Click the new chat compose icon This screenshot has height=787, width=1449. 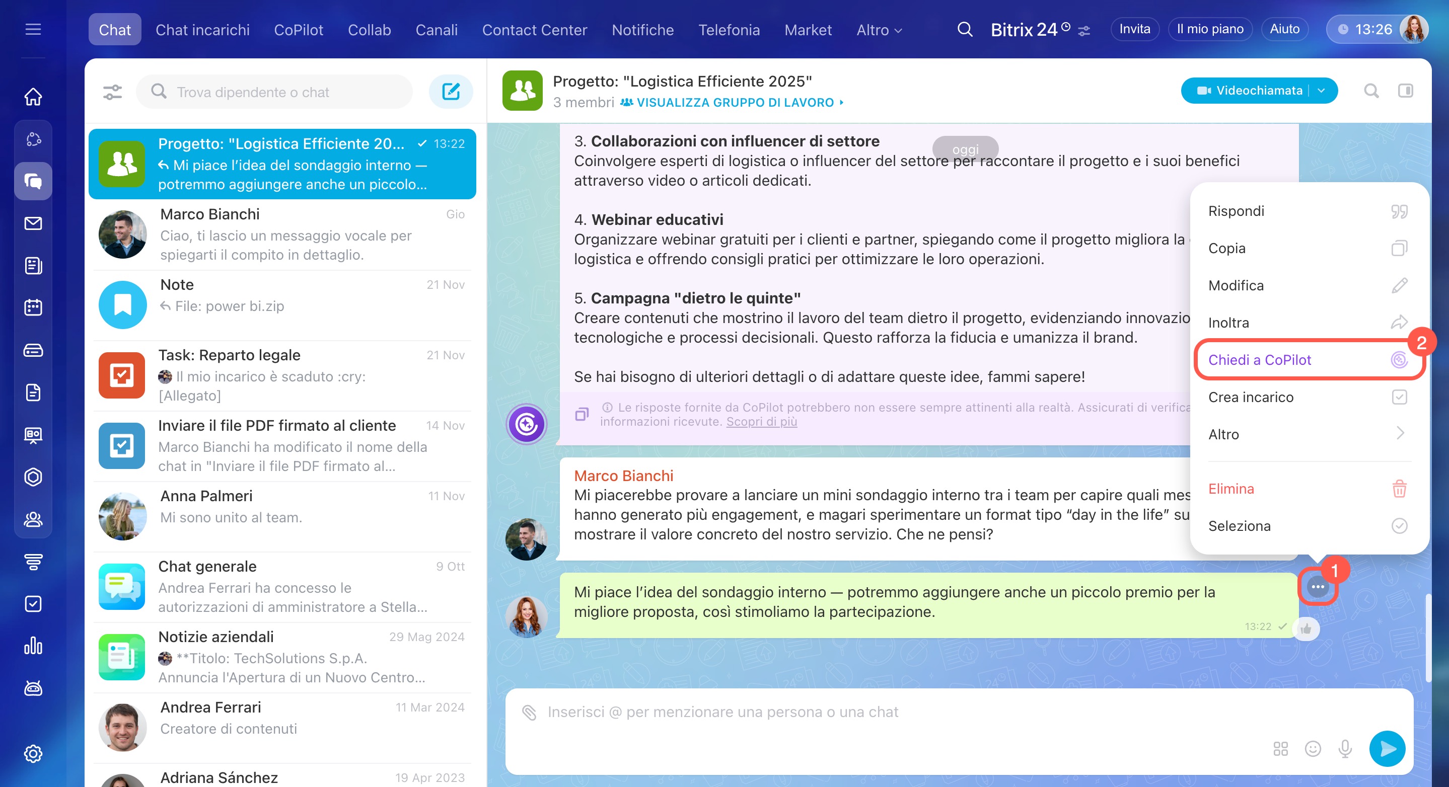[x=451, y=92]
